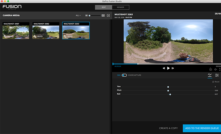The image size is (221, 134).
Task: Open the ALL media filter dropdown
Action: point(78,15)
